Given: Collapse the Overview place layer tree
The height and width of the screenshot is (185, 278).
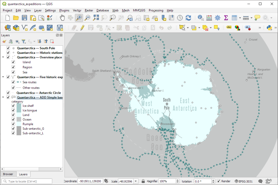Looking at the screenshot, I should point(3,57).
